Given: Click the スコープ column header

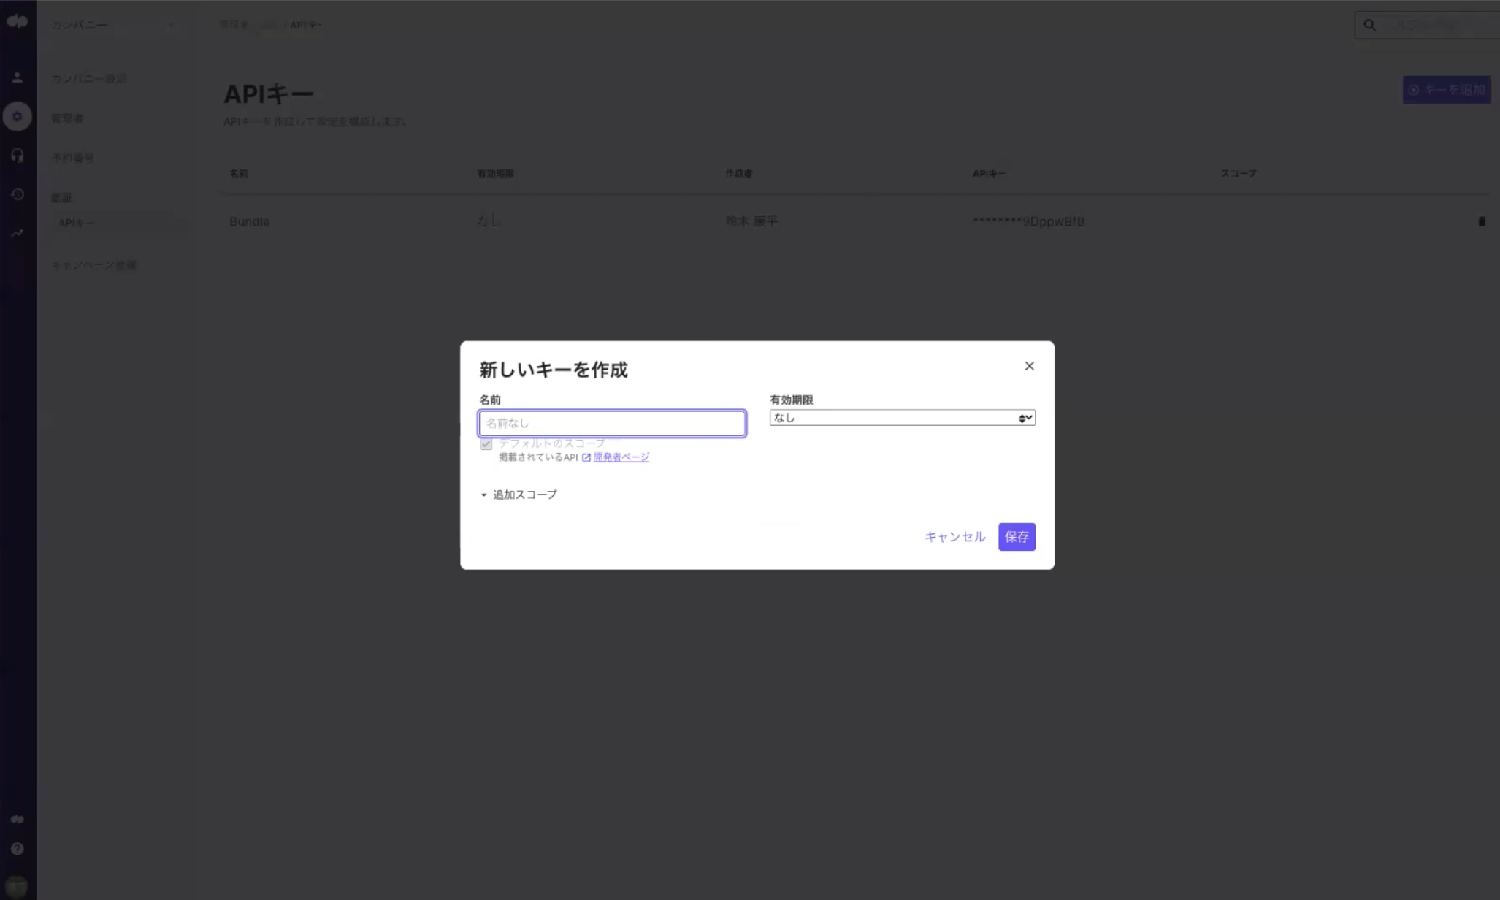Looking at the screenshot, I should 1239,174.
